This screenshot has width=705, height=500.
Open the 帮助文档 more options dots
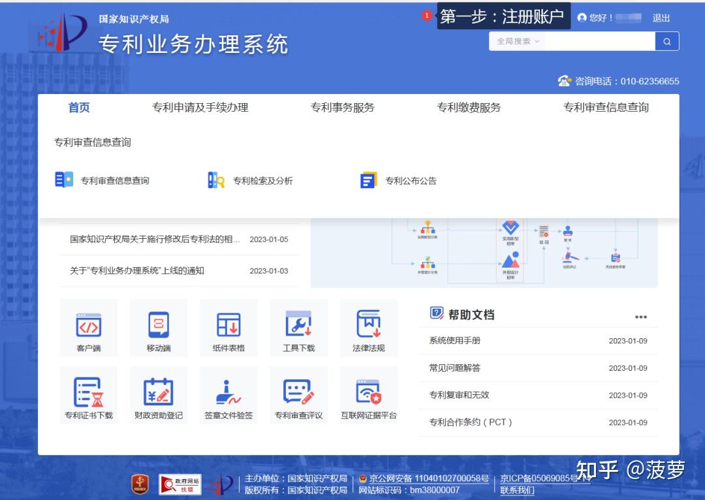pyautogui.click(x=641, y=317)
